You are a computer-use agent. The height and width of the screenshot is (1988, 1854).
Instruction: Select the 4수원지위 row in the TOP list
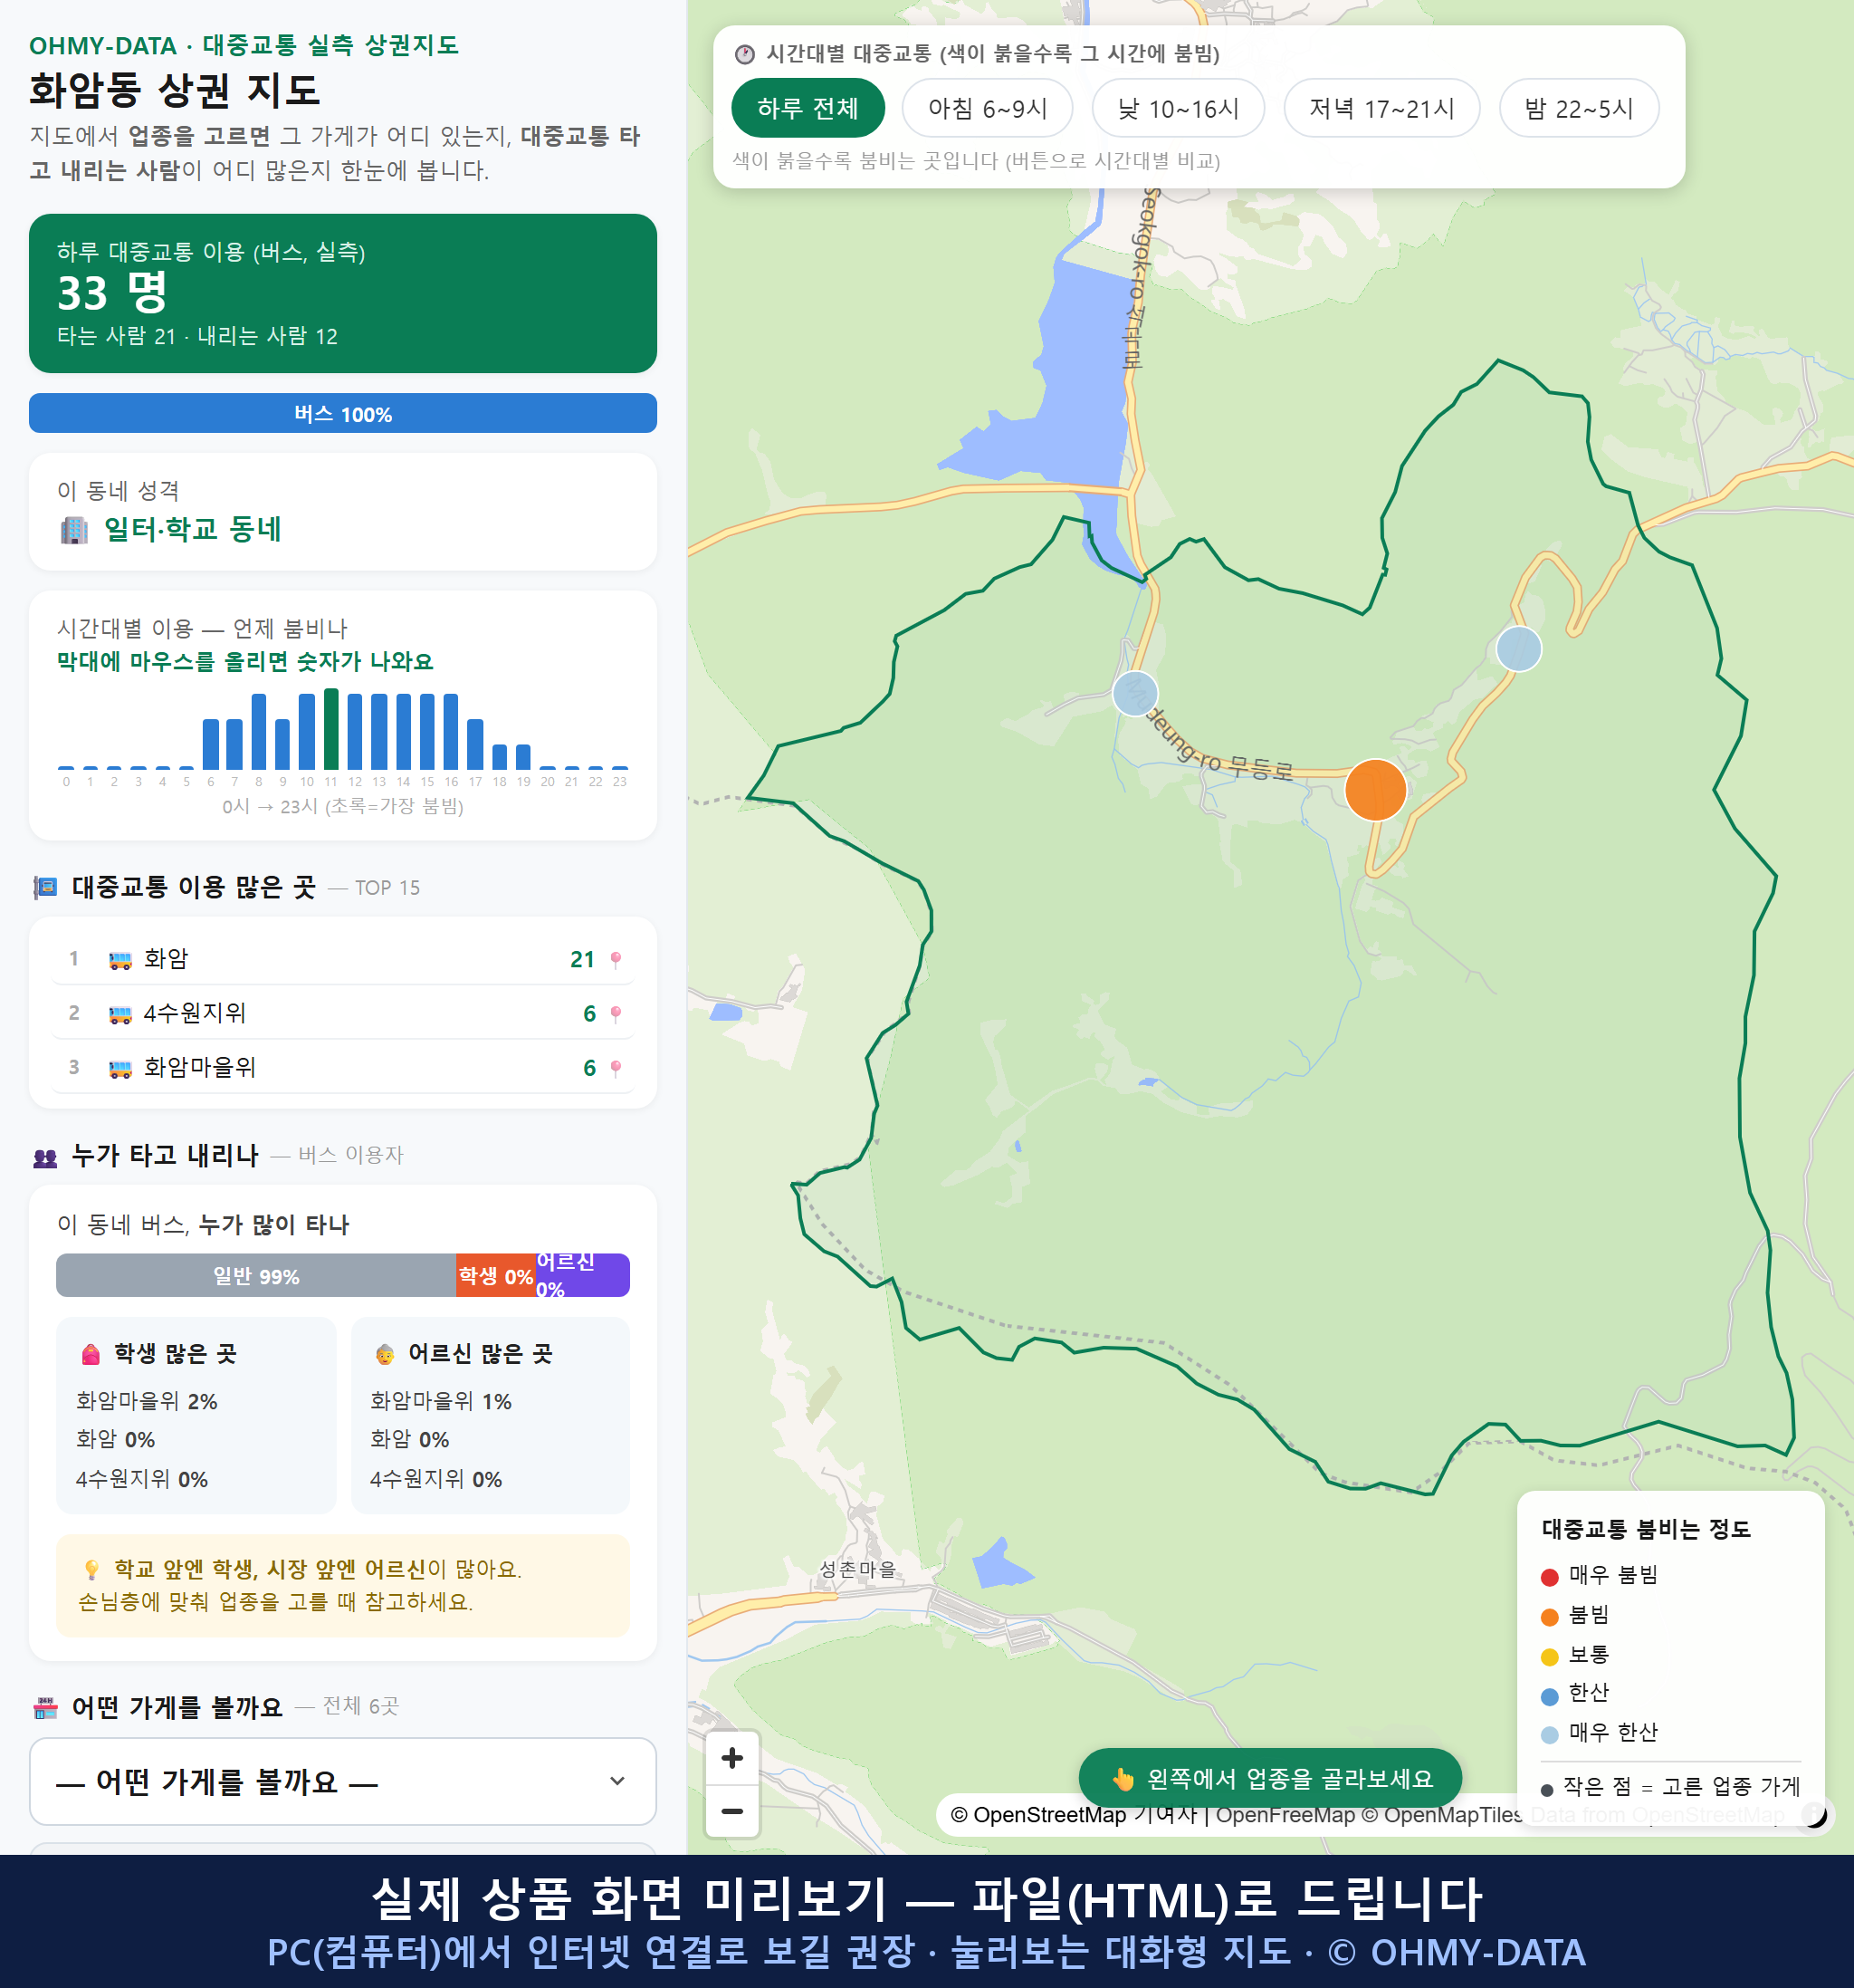(x=343, y=1013)
